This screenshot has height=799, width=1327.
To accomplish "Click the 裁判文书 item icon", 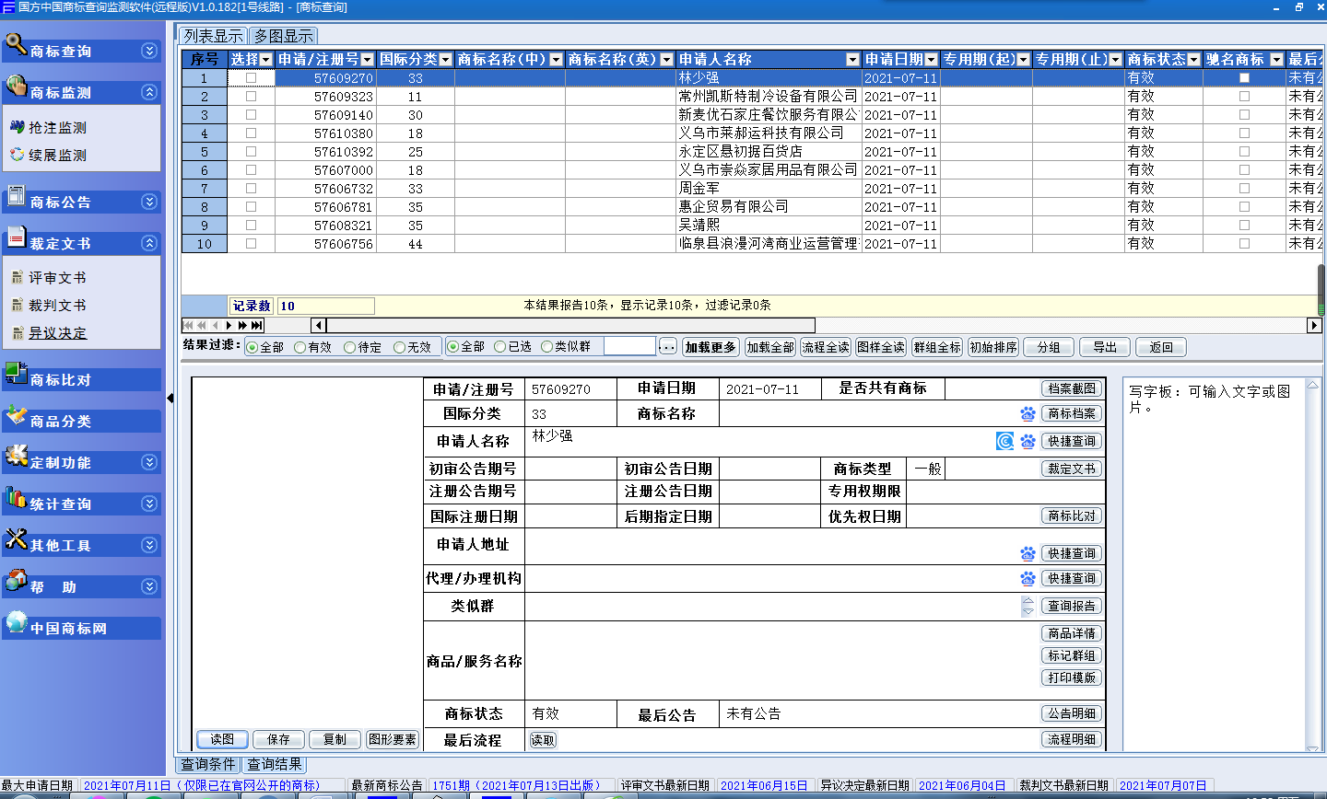I will (x=18, y=305).
